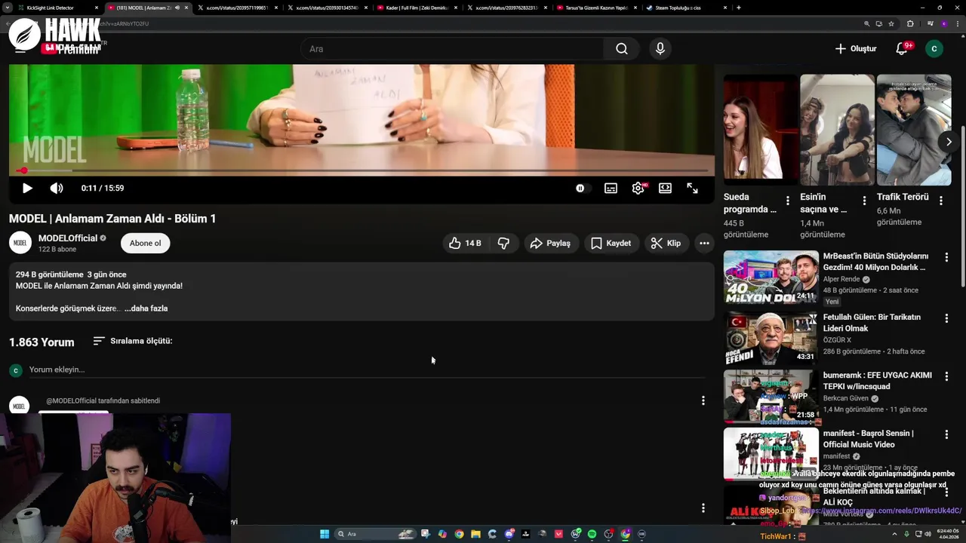This screenshot has width=966, height=543.
Task: Open options for the manifest video
Action: [x=946, y=434]
